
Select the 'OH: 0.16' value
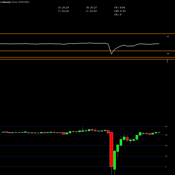pos(120,11)
